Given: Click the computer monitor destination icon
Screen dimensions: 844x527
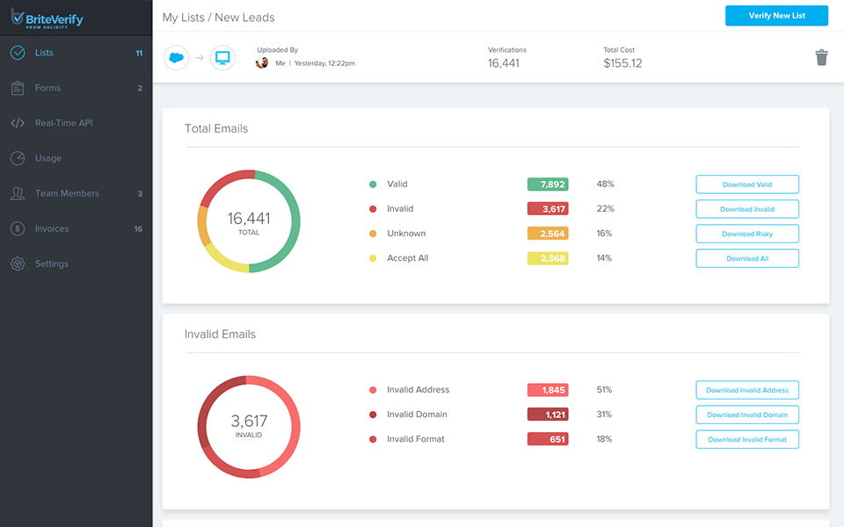Looking at the screenshot, I should tap(222, 58).
